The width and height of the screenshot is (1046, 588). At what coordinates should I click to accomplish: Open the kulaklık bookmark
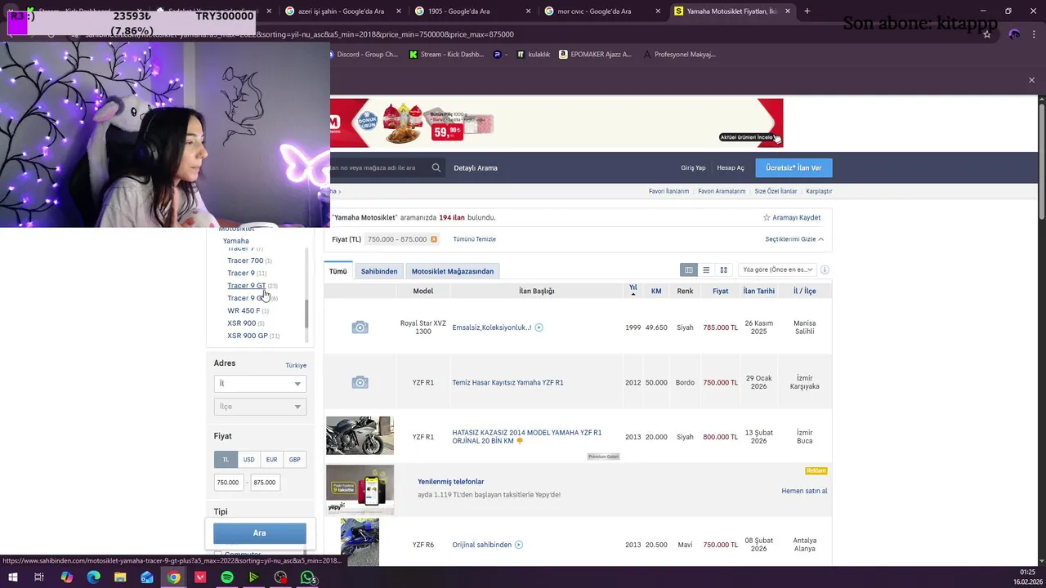click(x=533, y=55)
